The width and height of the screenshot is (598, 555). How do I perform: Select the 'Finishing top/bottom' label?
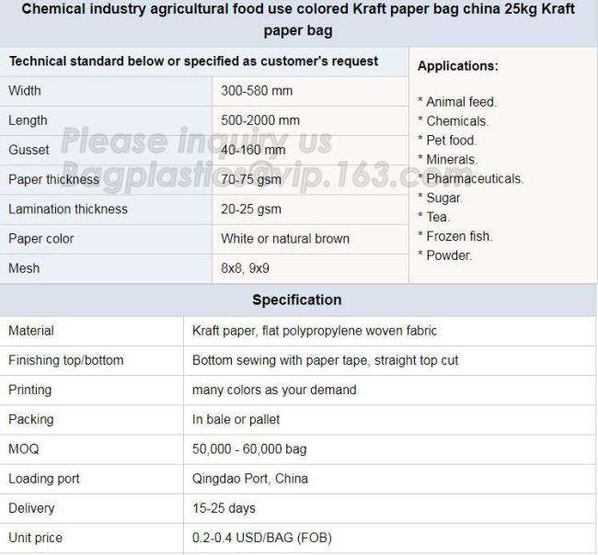65,360
